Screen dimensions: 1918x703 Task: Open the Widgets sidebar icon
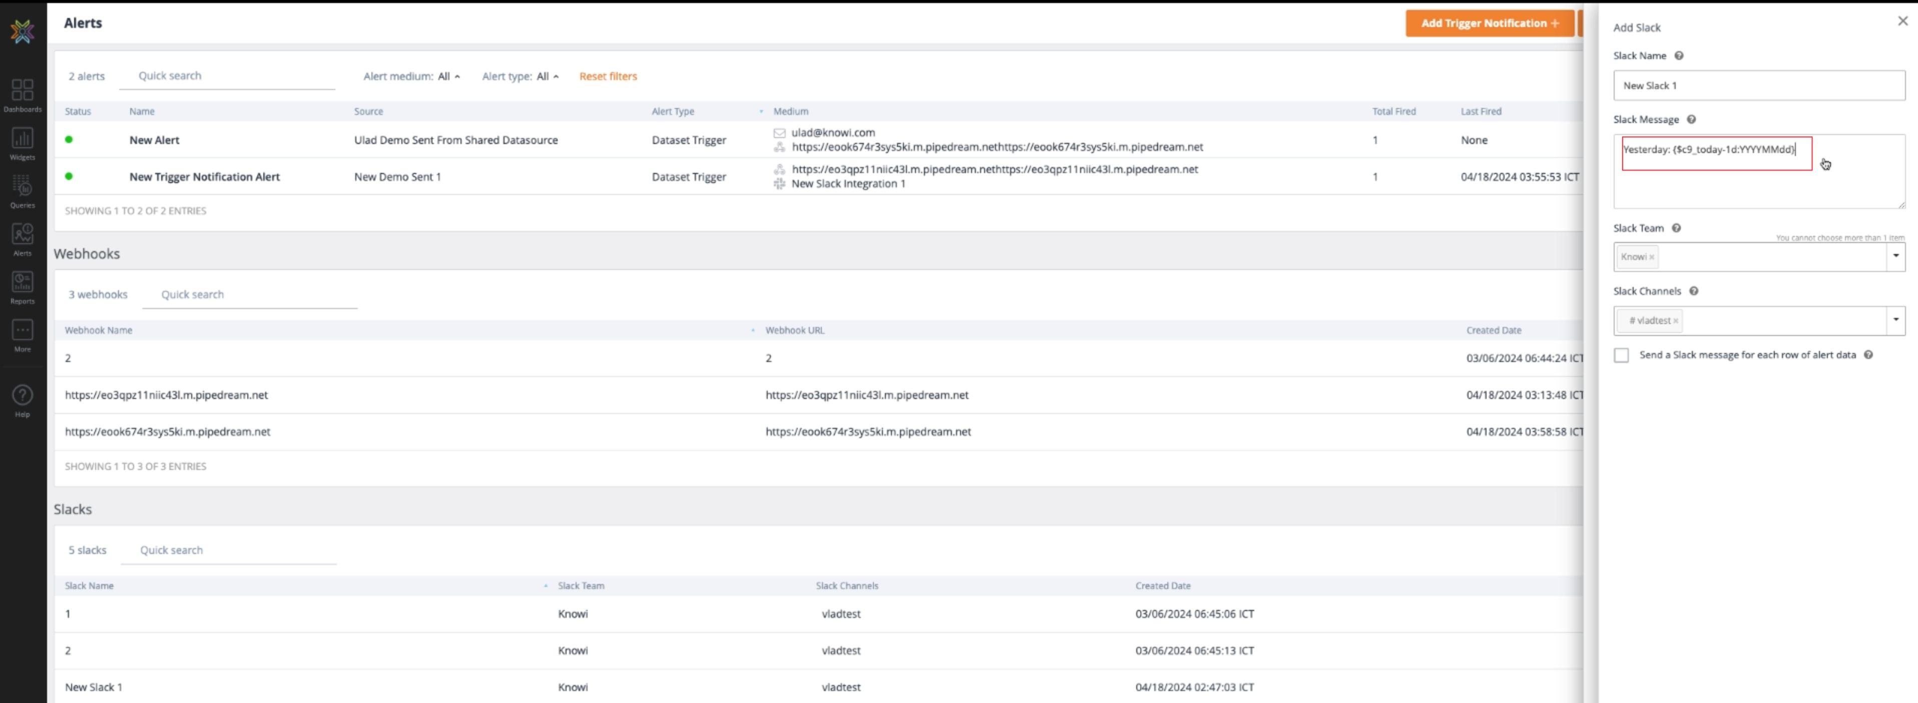pos(23,143)
